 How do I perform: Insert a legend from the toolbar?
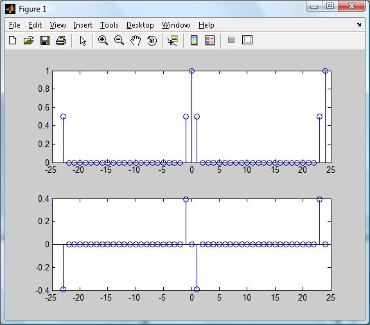(210, 40)
